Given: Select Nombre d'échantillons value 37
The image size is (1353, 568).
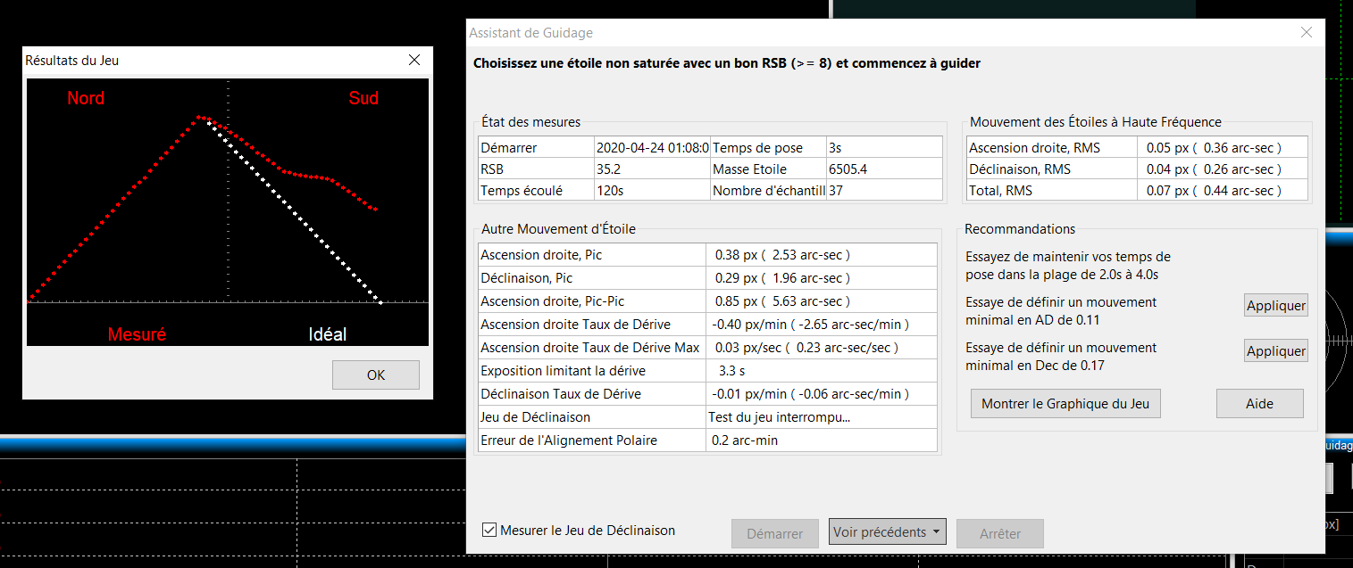Looking at the screenshot, I should pyautogui.click(x=884, y=190).
